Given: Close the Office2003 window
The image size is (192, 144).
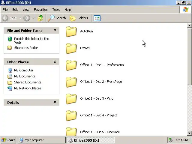Looking at the screenshot, I should click(189, 3).
